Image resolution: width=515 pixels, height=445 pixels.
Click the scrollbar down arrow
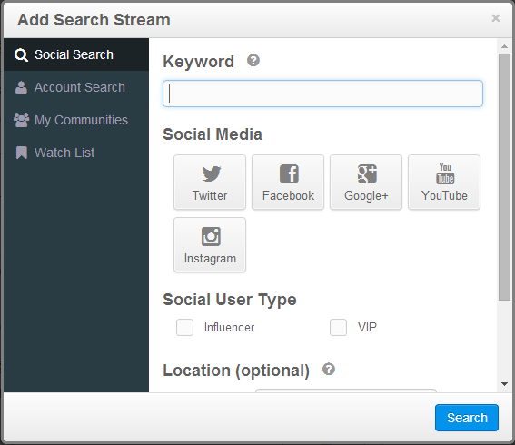(504, 383)
